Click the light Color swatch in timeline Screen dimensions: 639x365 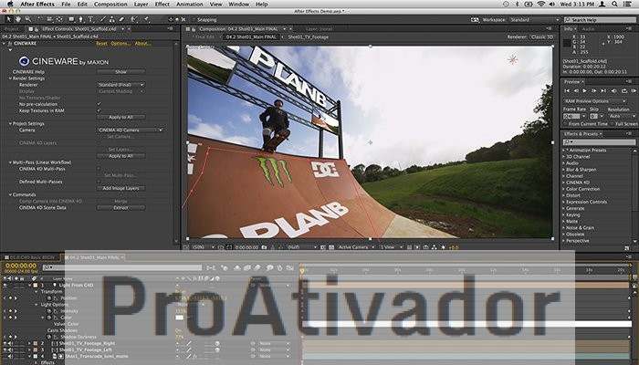[x=179, y=318]
